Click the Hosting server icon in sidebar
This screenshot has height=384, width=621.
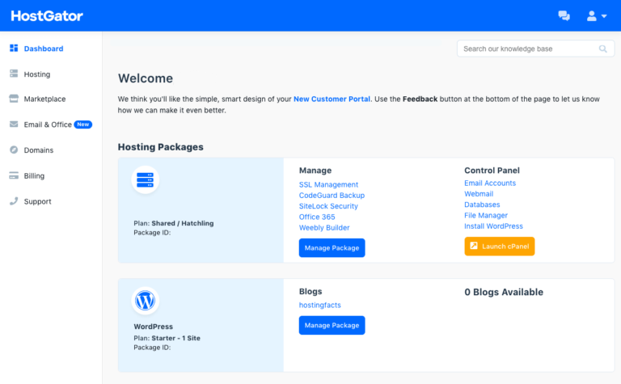pos(14,74)
